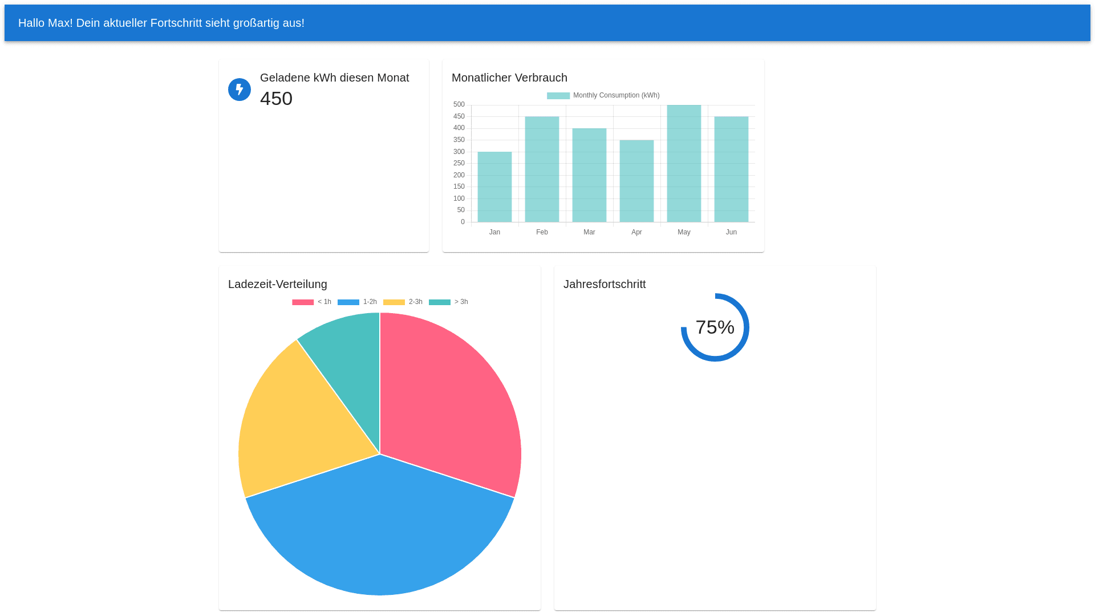Click the 75% circular progress ring
Image resolution: width=1095 pixels, height=616 pixels.
pos(715,327)
